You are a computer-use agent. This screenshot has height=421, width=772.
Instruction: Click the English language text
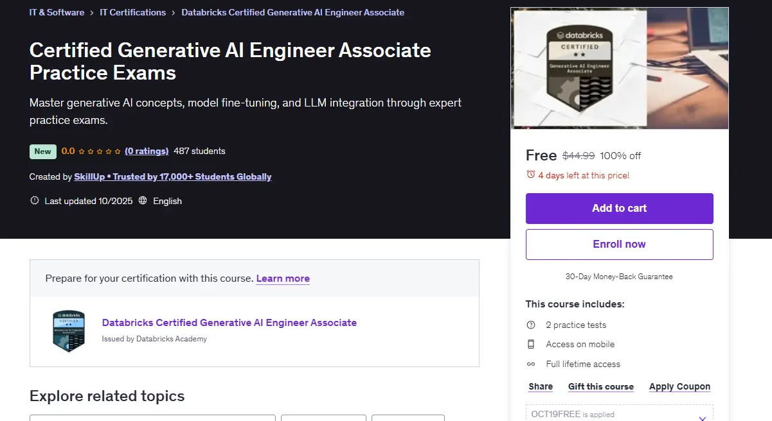click(167, 201)
